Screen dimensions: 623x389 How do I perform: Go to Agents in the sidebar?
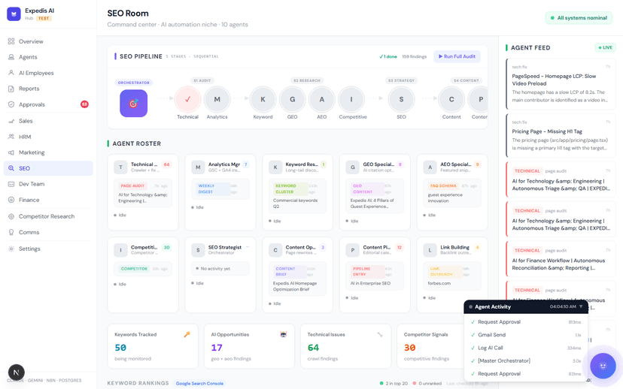pos(48,57)
